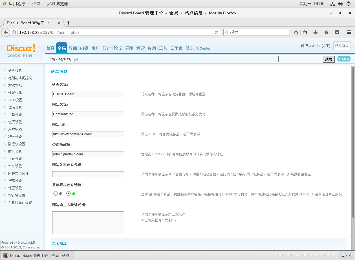
Task: Click the page vertical scrollbar
Action: pyautogui.click(x=353, y=142)
